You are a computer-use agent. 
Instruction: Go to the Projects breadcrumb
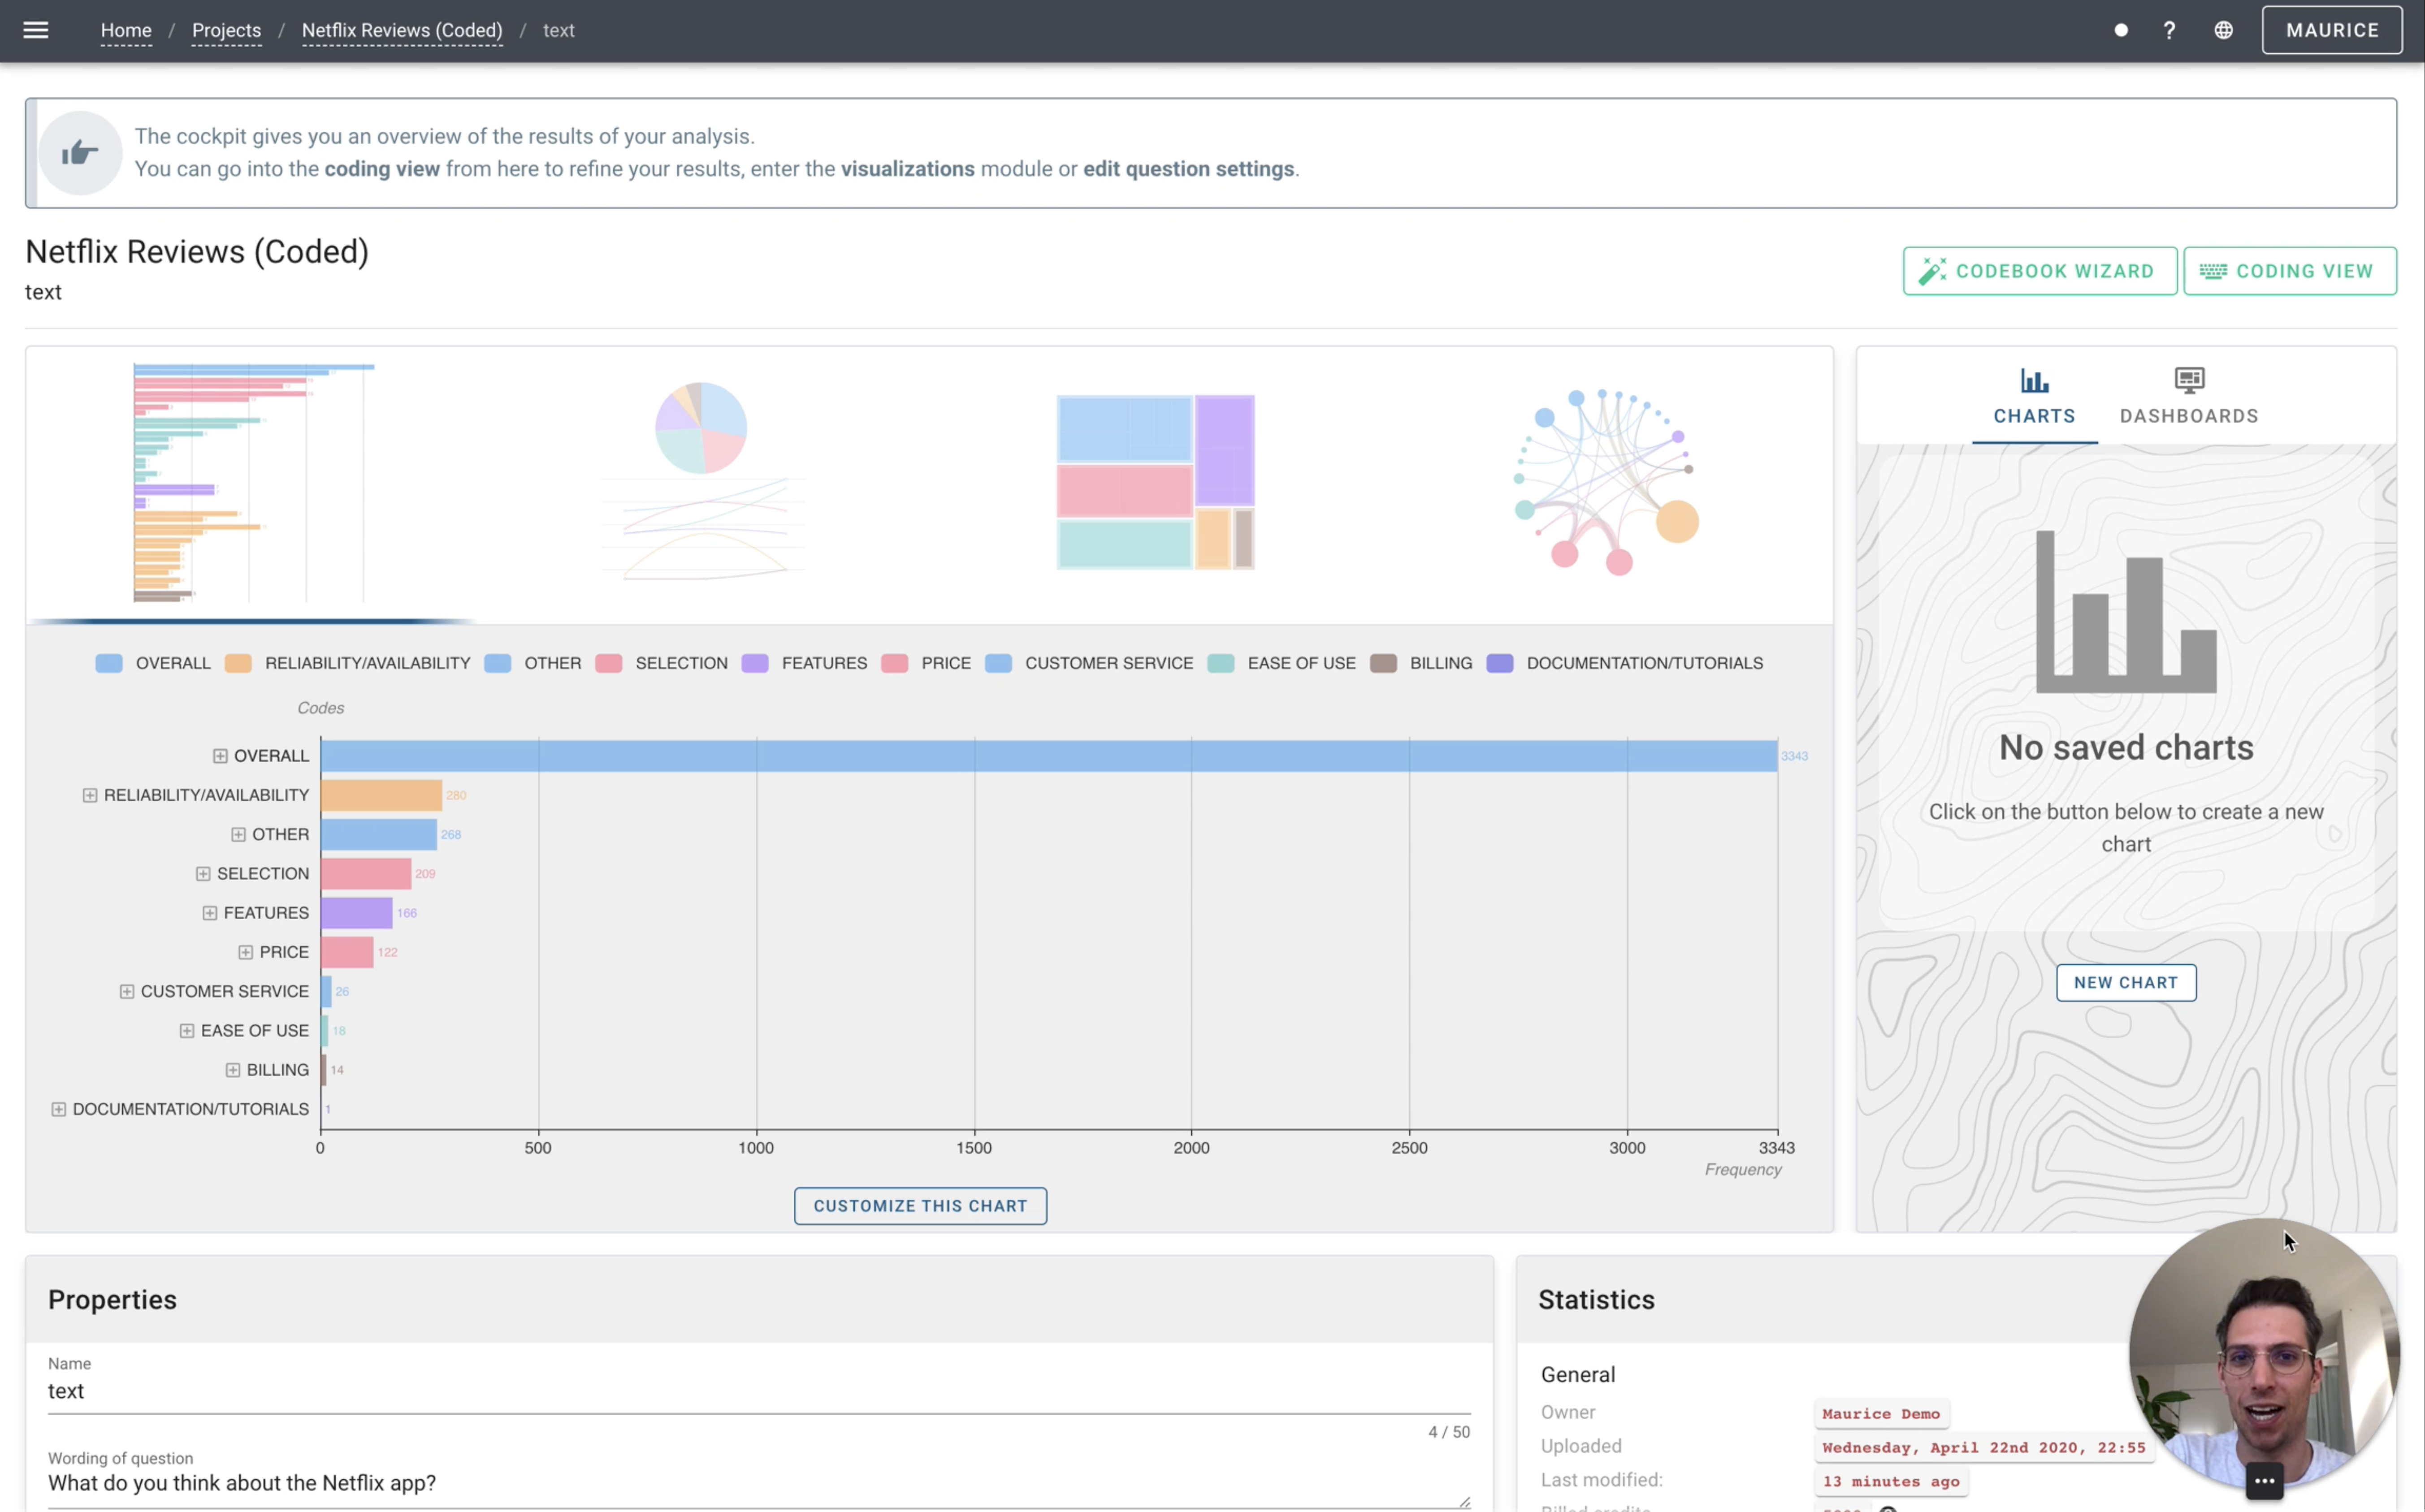(226, 30)
